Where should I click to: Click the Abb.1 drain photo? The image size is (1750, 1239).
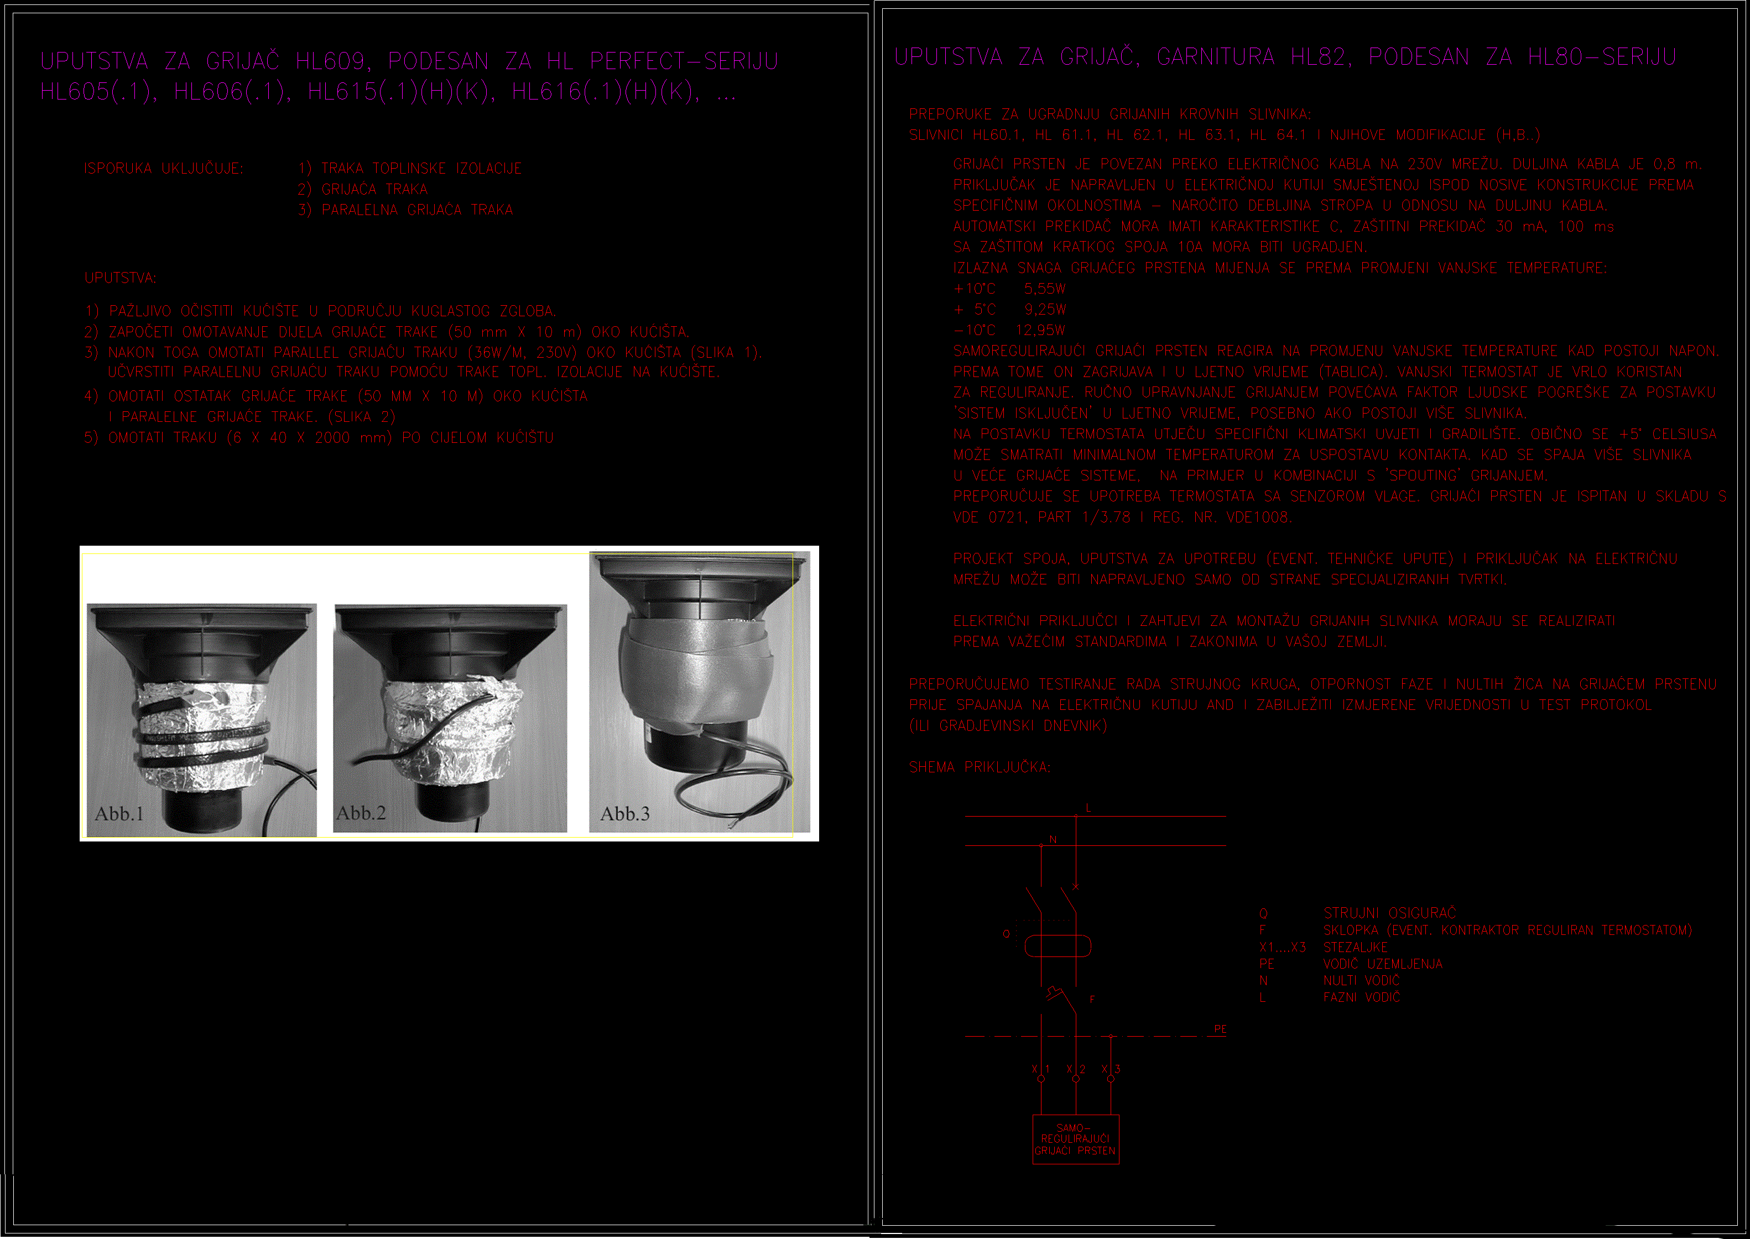coord(201,720)
